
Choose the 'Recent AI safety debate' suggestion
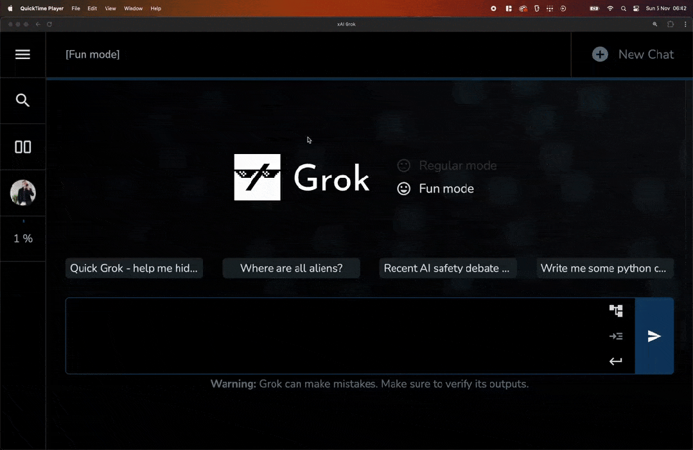point(448,268)
